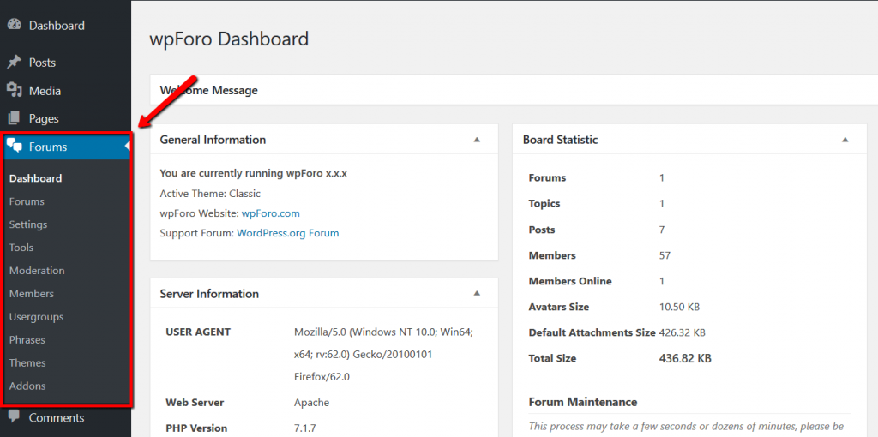The height and width of the screenshot is (437, 878).
Task: Select the Forums main menu item
Action: click(65, 147)
